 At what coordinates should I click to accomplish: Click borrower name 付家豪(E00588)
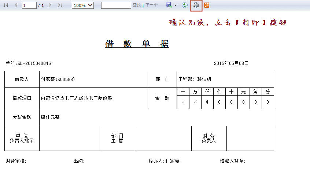(58, 79)
